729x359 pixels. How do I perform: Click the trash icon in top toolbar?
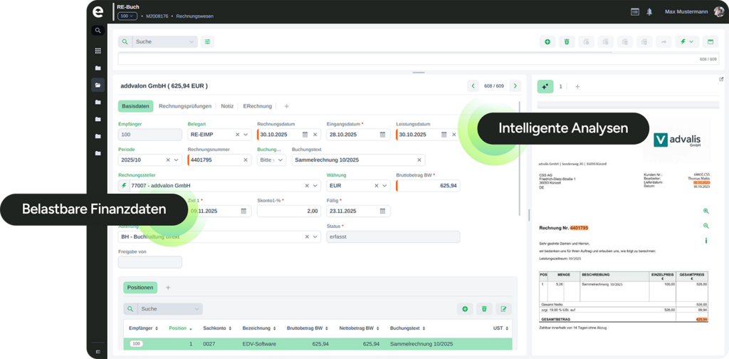[x=567, y=42]
